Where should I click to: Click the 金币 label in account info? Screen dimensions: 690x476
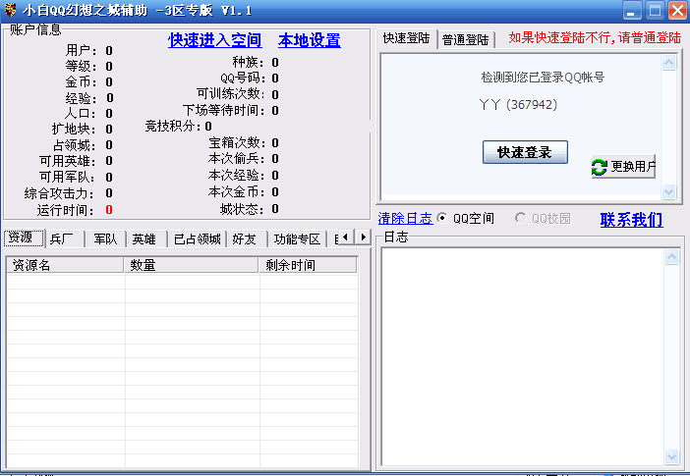[80, 81]
